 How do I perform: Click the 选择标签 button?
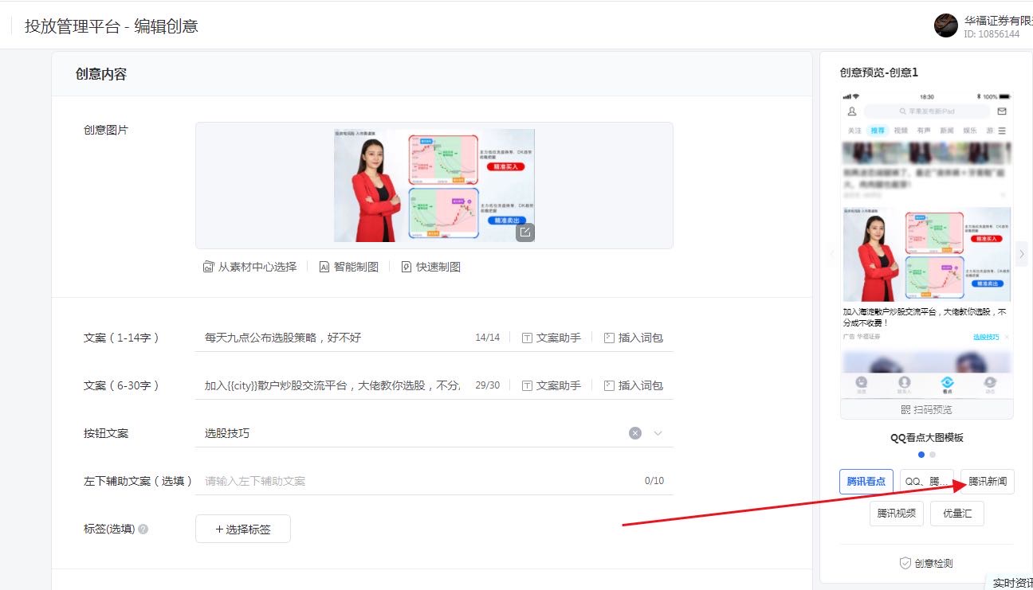[x=242, y=528]
